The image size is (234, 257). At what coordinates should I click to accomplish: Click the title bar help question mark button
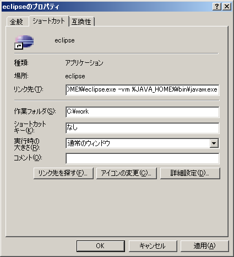tap(217, 7)
